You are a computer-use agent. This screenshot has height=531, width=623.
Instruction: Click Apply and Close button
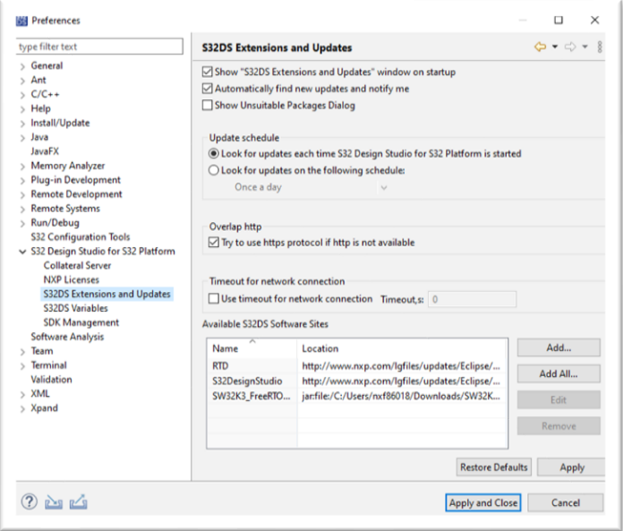(483, 502)
